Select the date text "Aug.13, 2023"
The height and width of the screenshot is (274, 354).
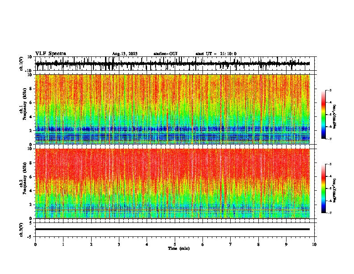125,54
